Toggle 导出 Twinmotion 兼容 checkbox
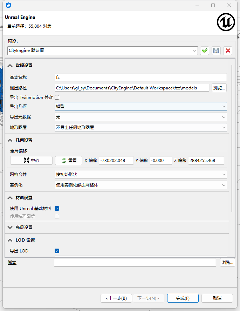240x311 pixels. (57, 97)
